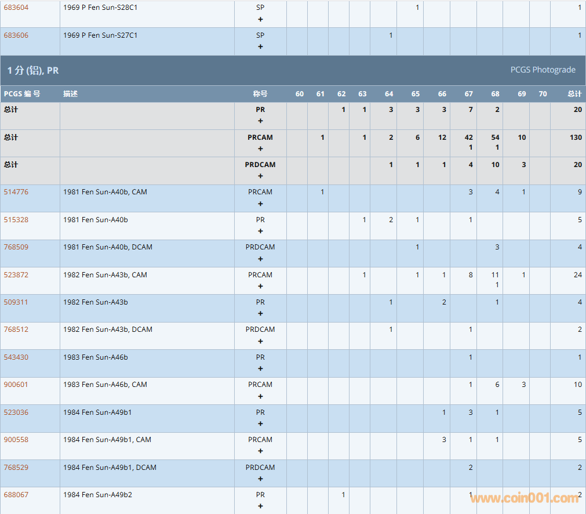Open coin 523872 details
Screen dimensions: 586x514
(x=16, y=275)
